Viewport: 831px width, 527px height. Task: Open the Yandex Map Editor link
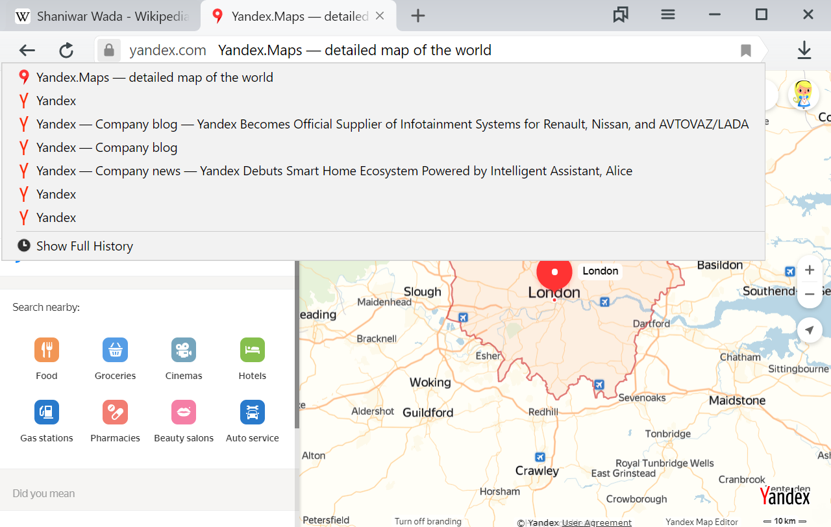[x=702, y=522]
